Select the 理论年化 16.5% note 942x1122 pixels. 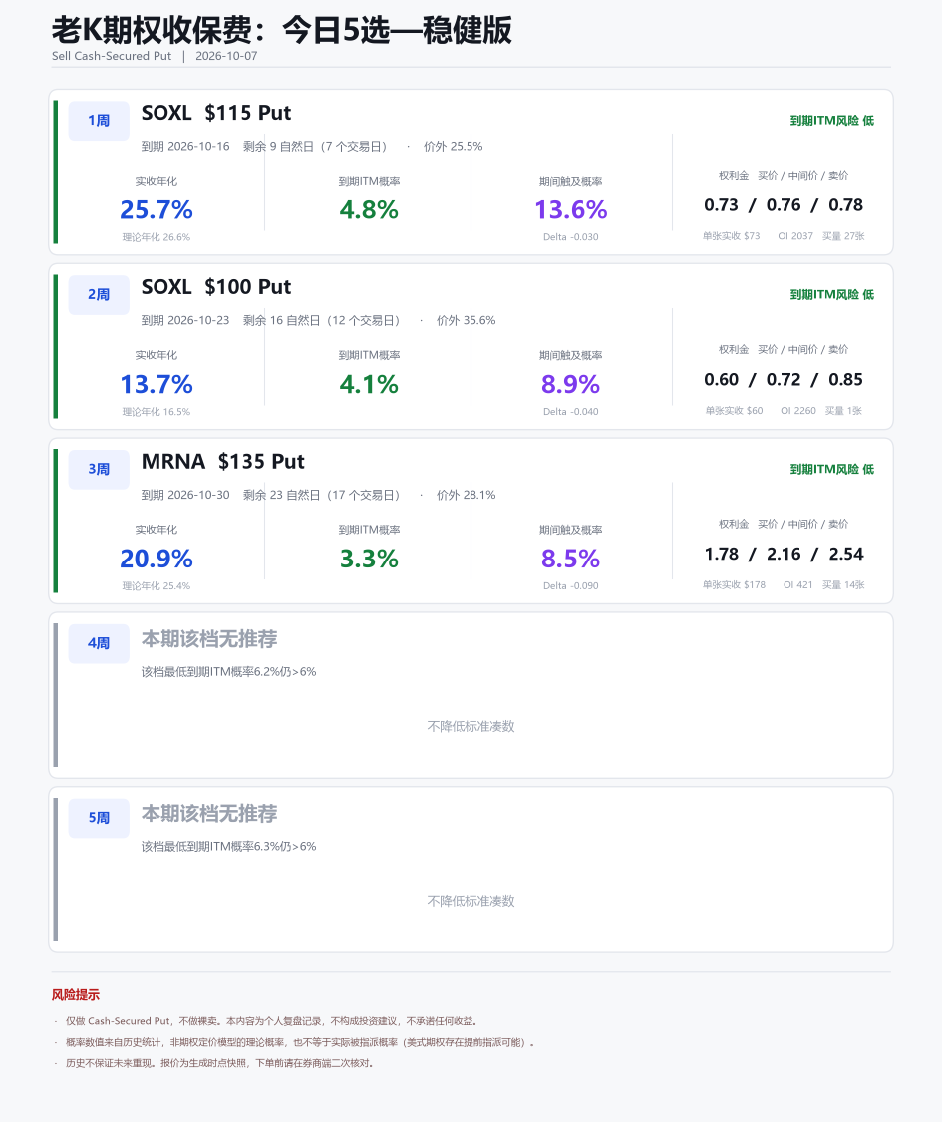pos(156,412)
